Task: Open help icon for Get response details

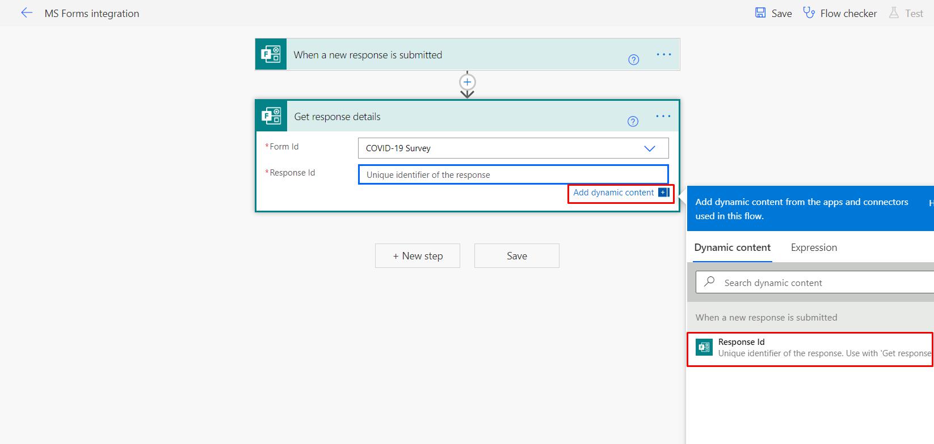Action: (x=633, y=121)
